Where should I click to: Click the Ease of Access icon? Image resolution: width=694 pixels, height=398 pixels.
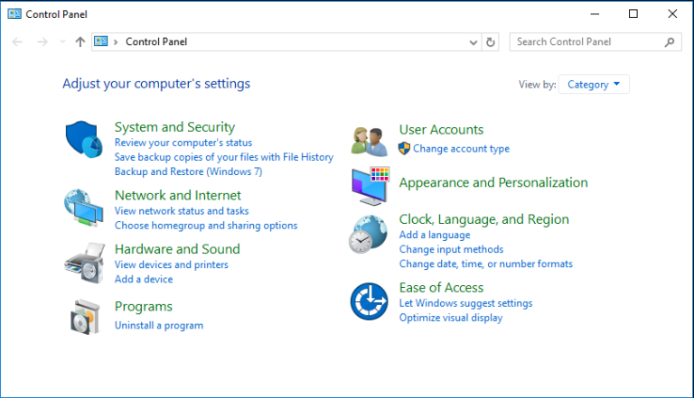click(369, 301)
